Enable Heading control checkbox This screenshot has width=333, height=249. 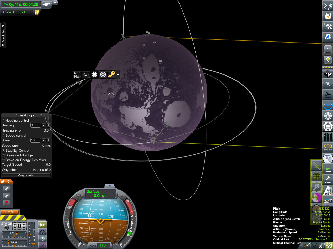3,121
